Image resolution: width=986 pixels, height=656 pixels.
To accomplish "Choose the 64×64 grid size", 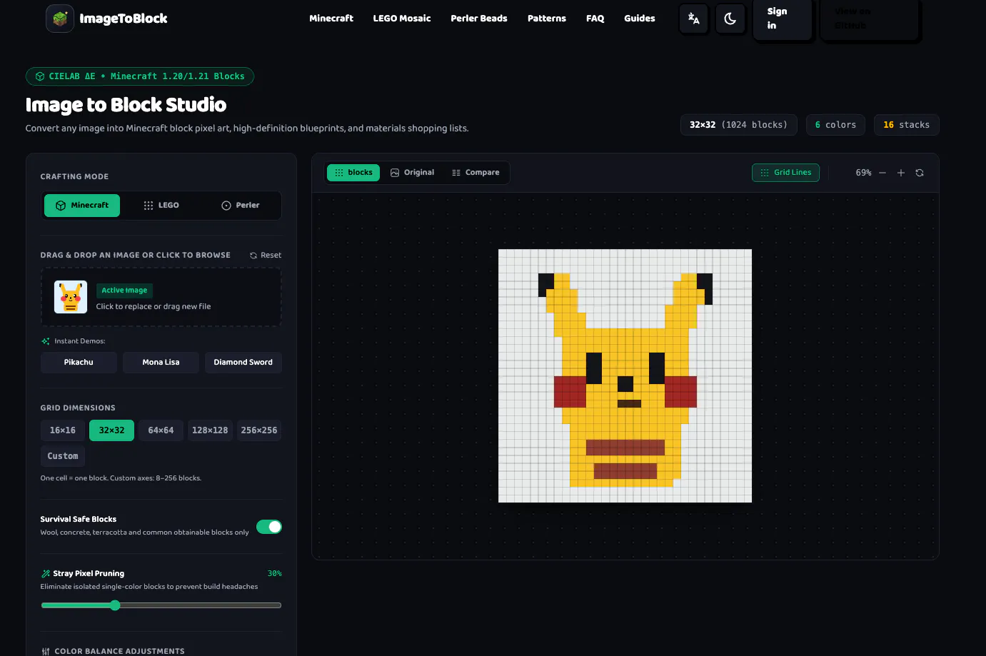I will coord(161,430).
